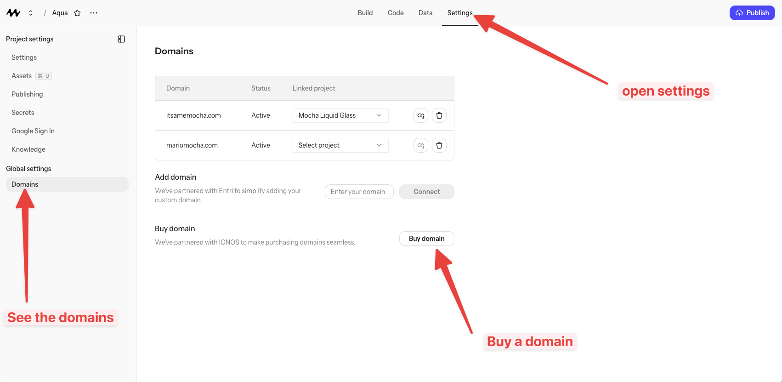The image size is (782, 382).
Task: Click relink icon for itsamemocha.com
Action: 421,115
